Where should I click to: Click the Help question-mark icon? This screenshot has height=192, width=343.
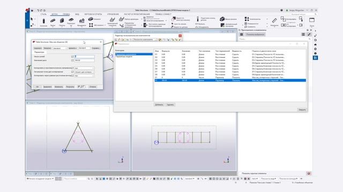[281, 10]
